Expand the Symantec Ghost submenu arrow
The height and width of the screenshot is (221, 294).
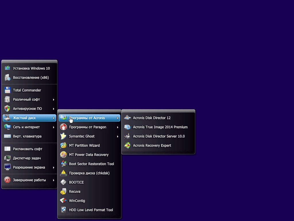click(117, 136)
